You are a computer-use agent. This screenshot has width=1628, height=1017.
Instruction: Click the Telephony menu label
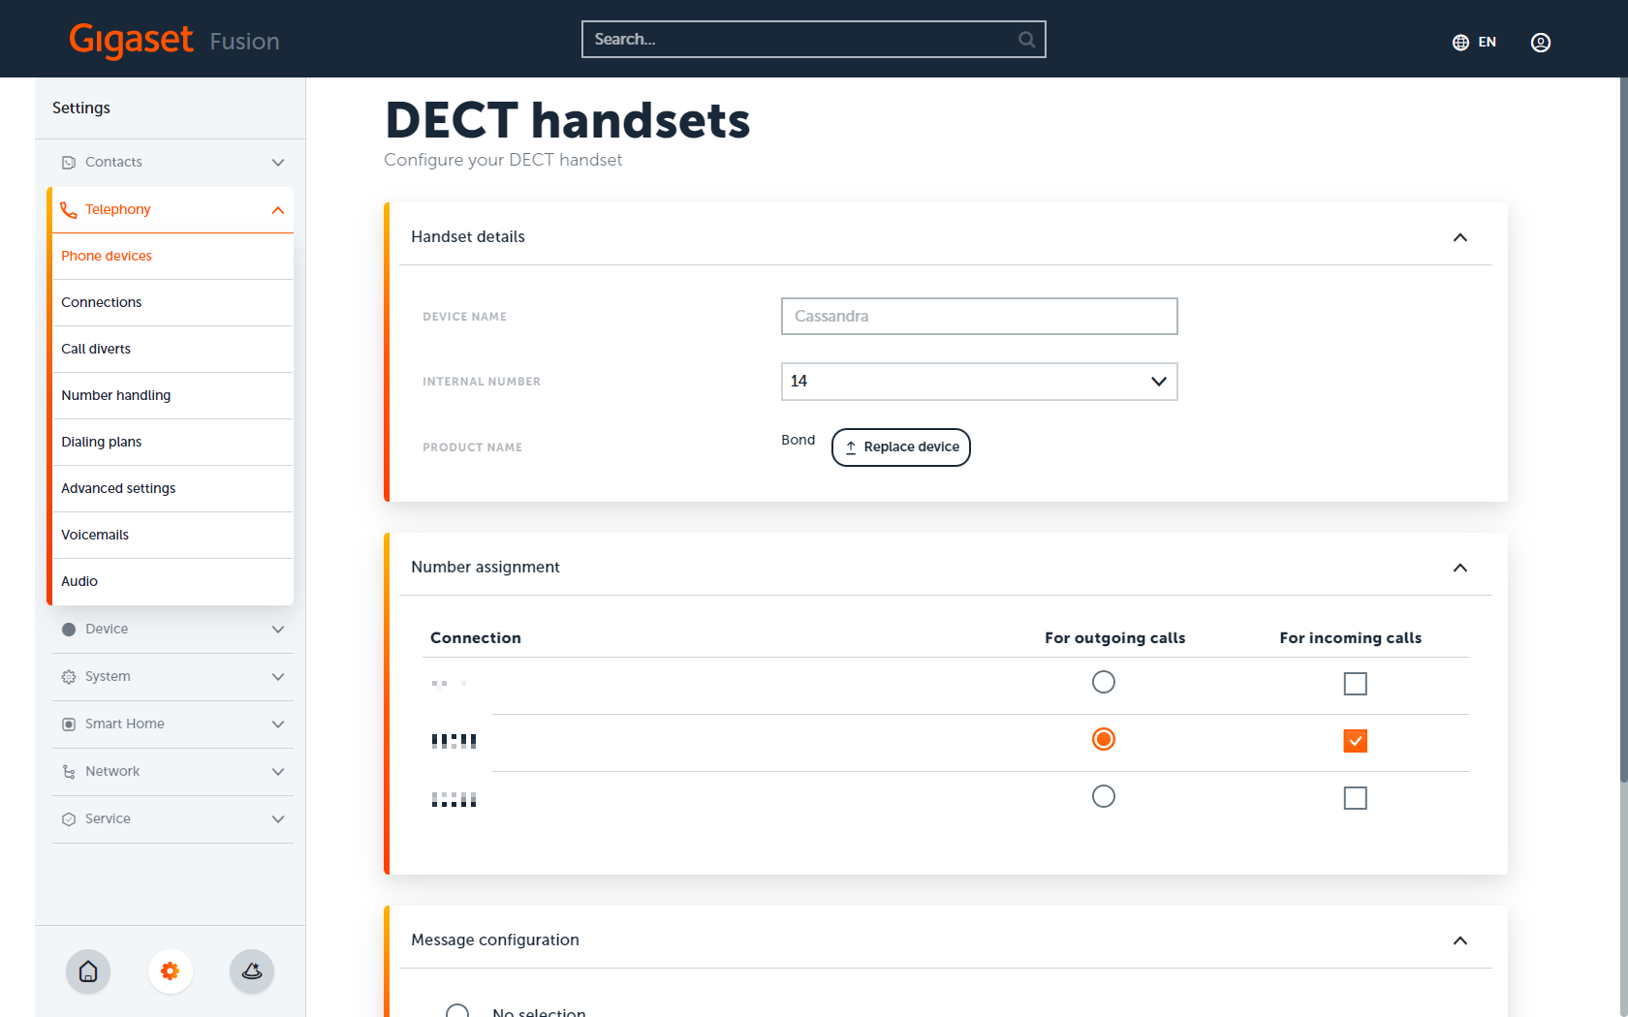click(x=118, y=209)
